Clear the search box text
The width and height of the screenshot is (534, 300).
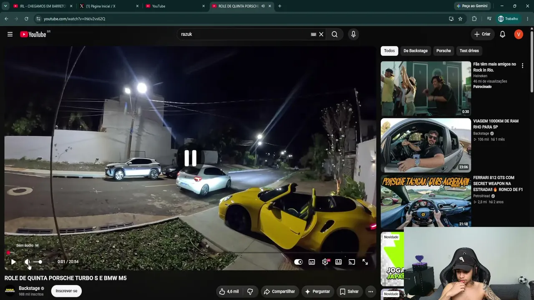pos(321,34)
